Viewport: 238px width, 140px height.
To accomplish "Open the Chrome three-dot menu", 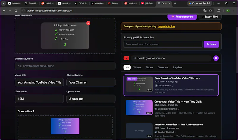I will [234, 10].
